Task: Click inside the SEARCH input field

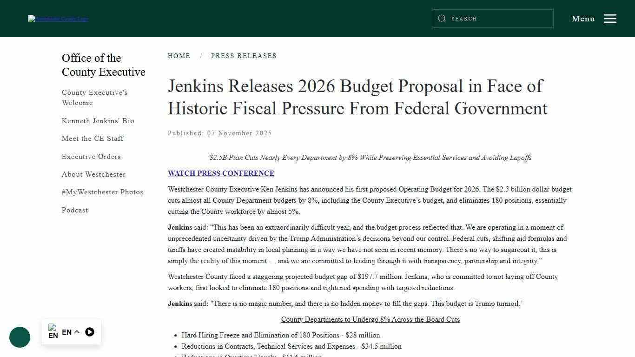Action: 493,19
